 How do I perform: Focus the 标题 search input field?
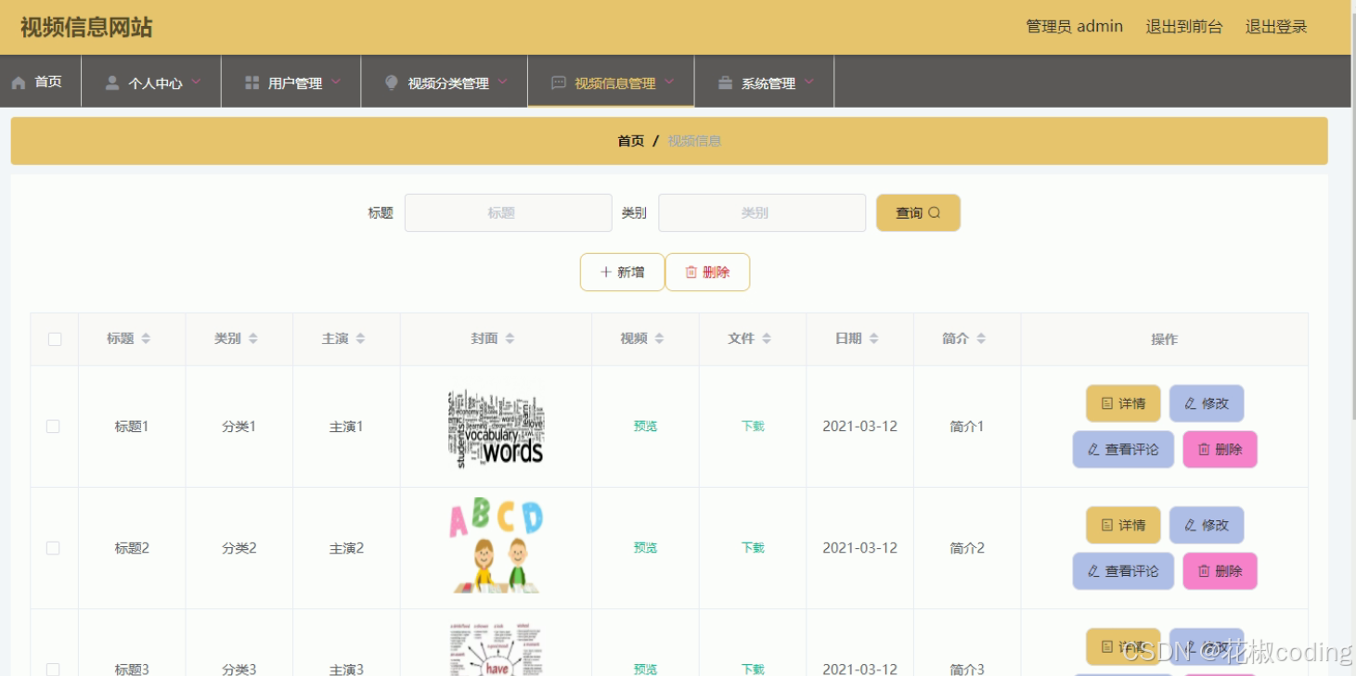[509, 212]
